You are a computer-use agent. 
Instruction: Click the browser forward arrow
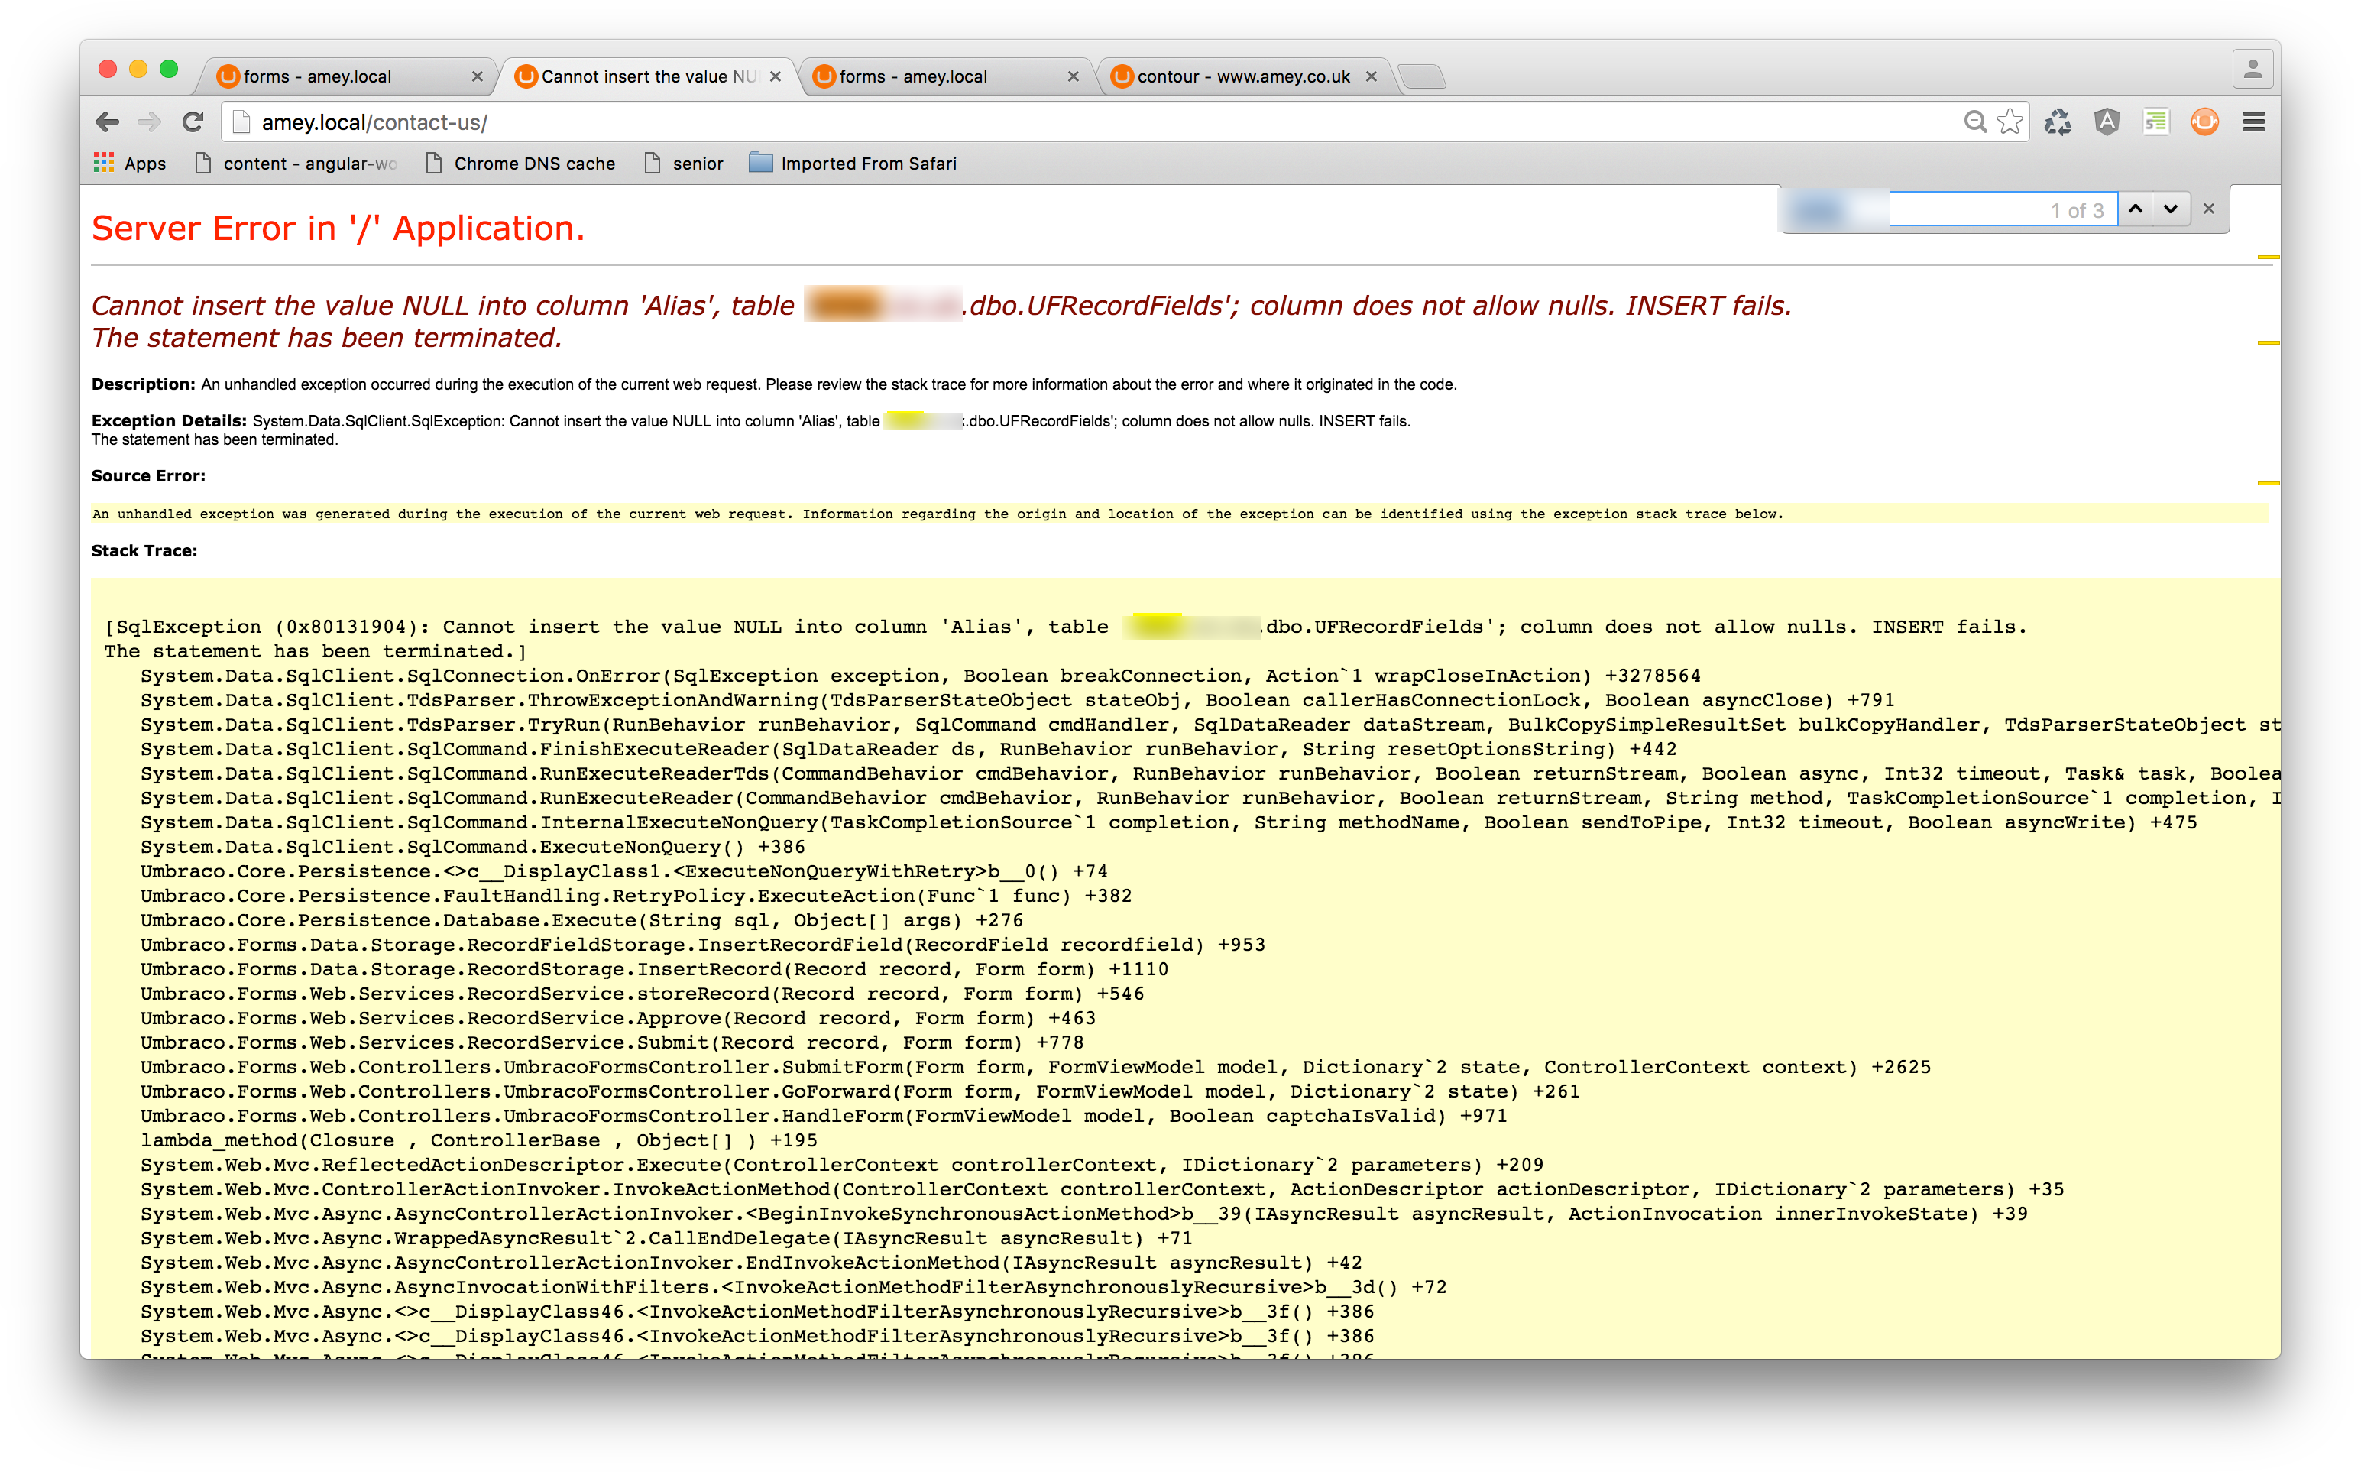click(149, 122)
